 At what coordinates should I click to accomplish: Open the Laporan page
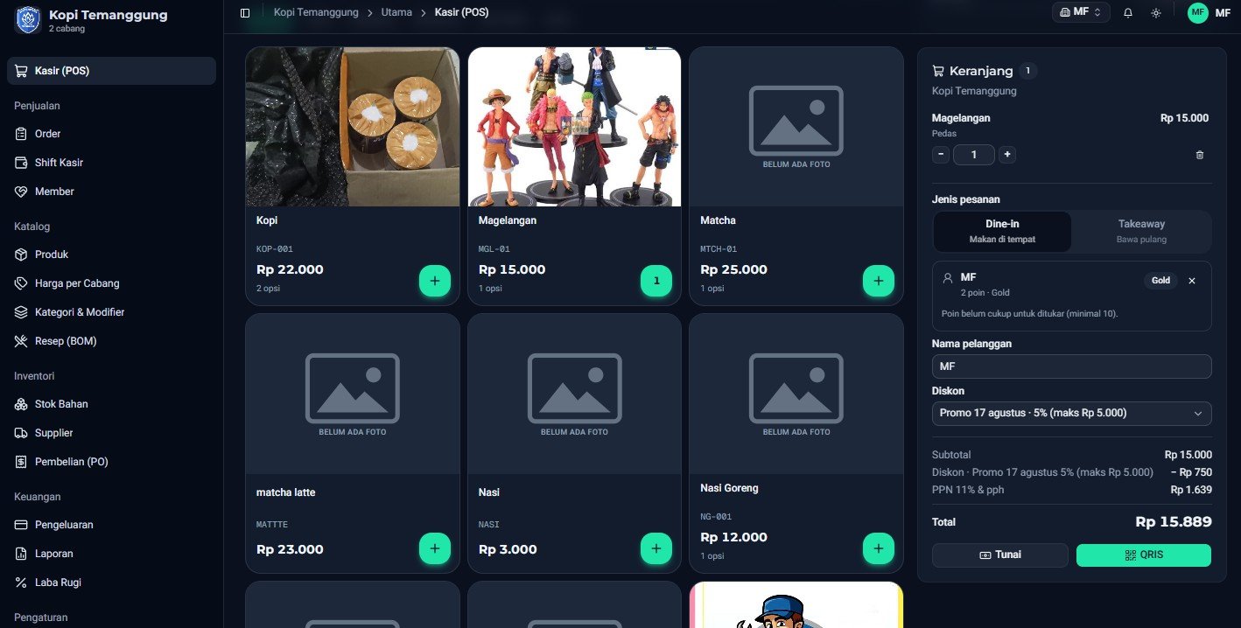(111, 554)
